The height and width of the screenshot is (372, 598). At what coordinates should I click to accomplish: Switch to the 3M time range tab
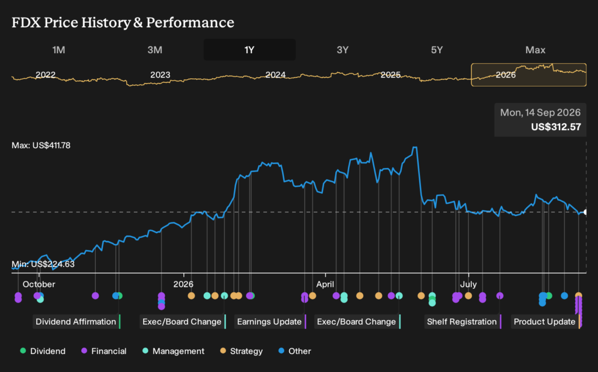pos(155,50)
